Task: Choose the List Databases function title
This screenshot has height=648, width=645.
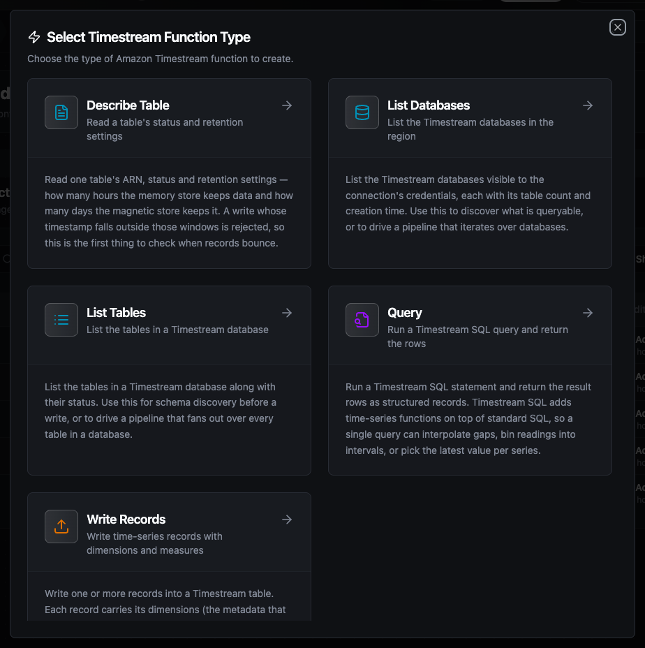Action: coord(429,105)
